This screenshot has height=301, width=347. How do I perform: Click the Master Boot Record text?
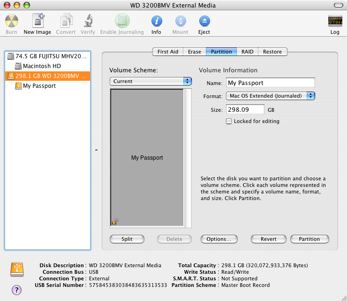(246, 285)
